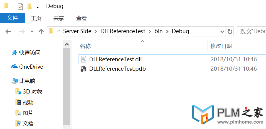Click the DLLReferenceTest.dll file icon

pyautogui.click(x=83, y=59)
